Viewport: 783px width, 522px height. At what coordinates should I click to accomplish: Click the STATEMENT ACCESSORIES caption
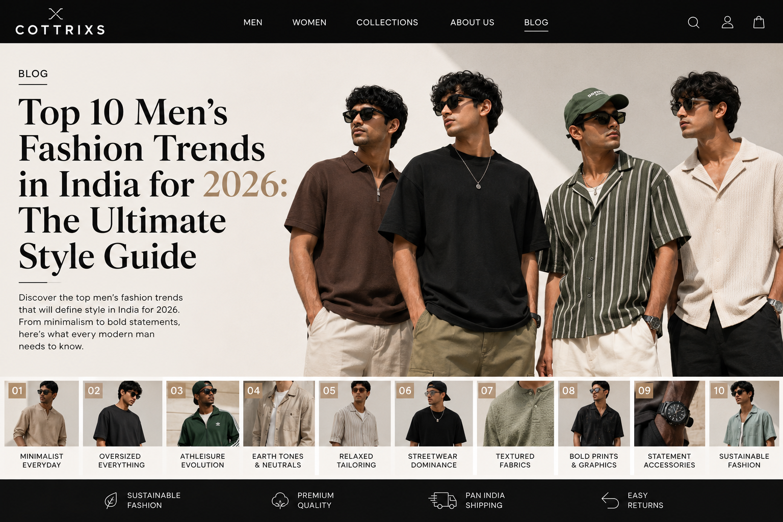pos(669,461)
